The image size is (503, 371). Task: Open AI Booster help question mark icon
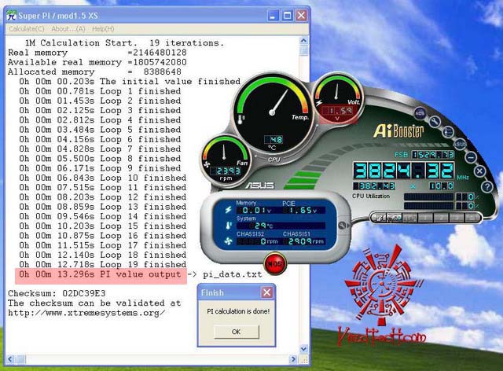pyautogui.click(x=487, y=186)
